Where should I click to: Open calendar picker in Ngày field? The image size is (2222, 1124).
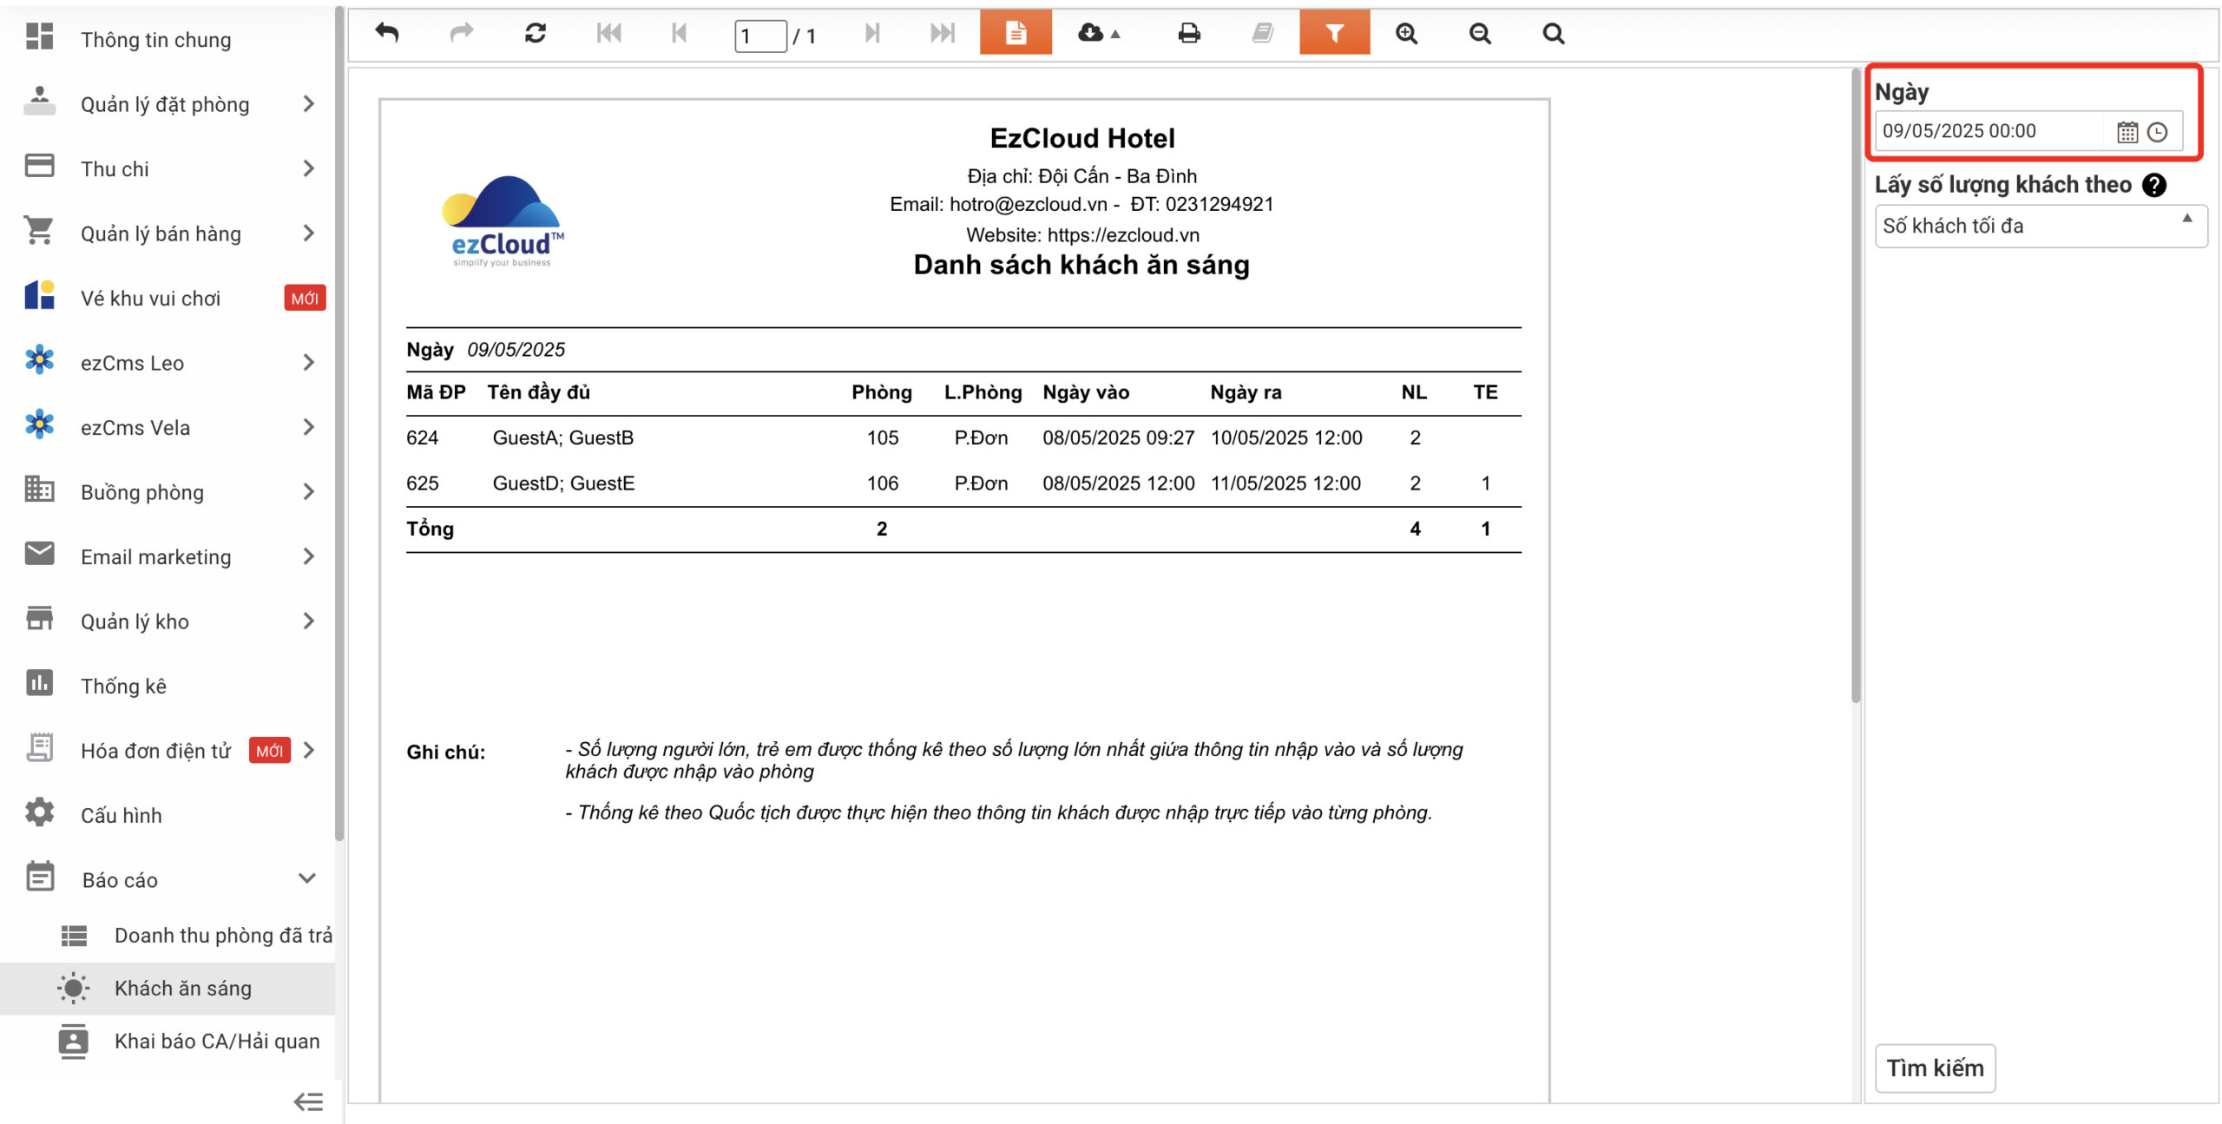[x=2127, y=132]
